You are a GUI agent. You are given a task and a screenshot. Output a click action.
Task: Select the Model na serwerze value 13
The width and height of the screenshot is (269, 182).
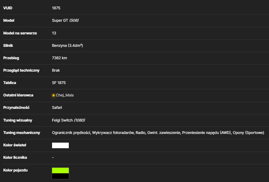[54, 33]
